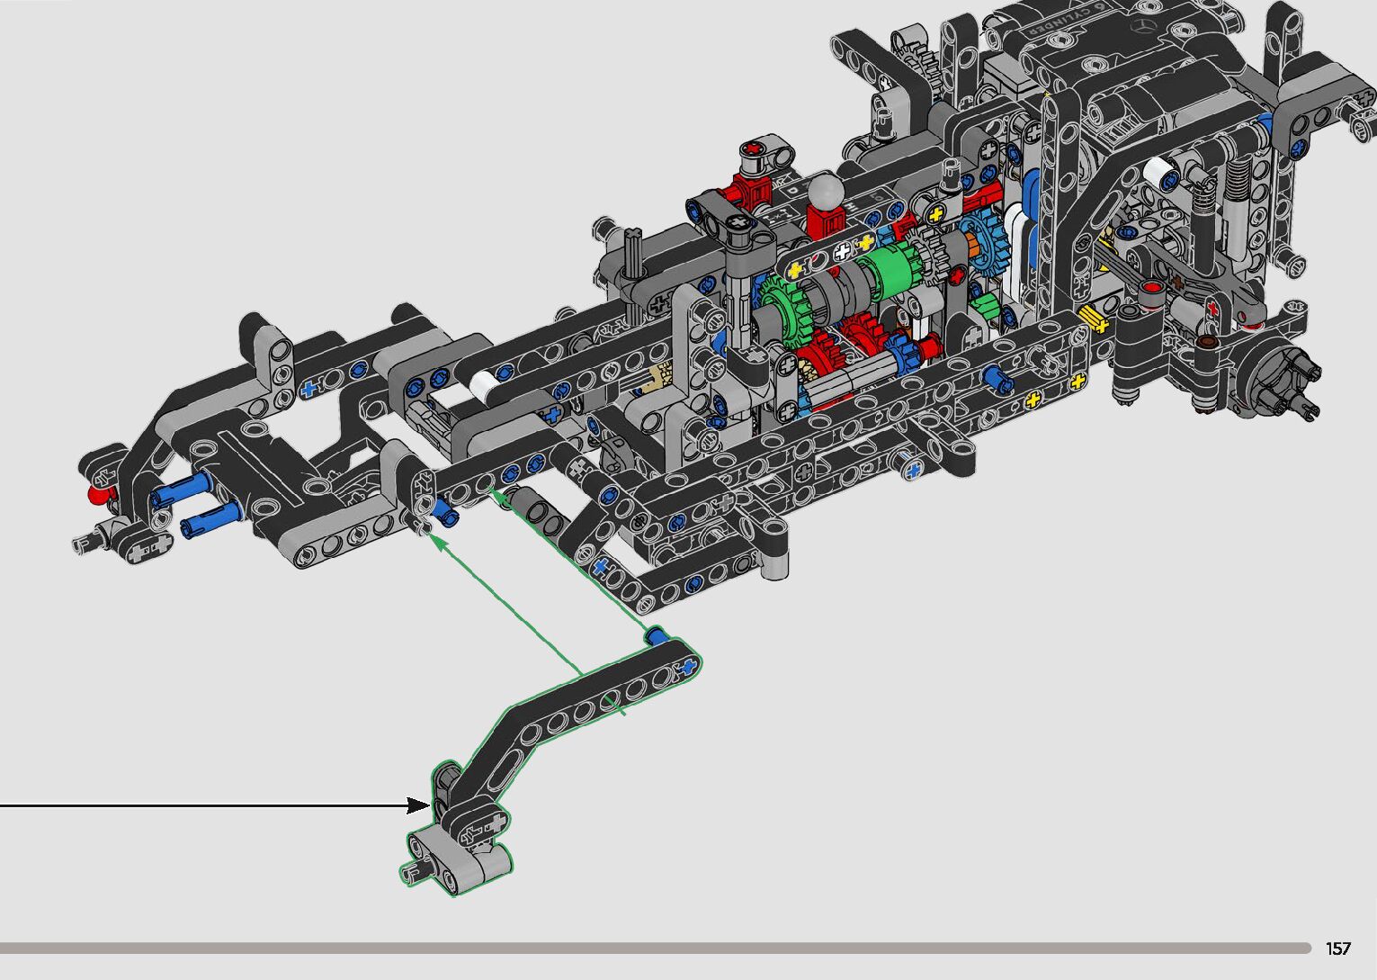Click the 6 CYLINDER label on engine

1057,20
